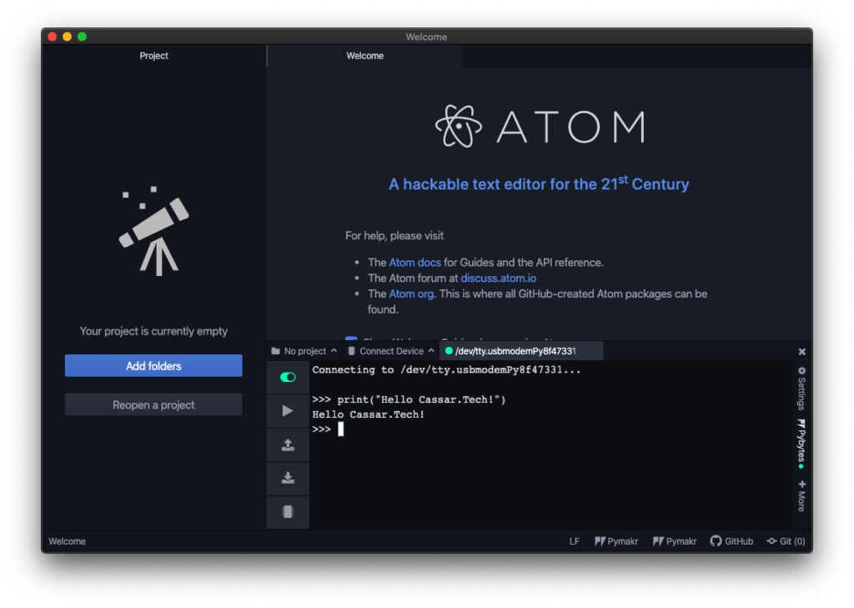Open the GitHub panel from status bar
The image size is (854, 608).
pos(731,541)
